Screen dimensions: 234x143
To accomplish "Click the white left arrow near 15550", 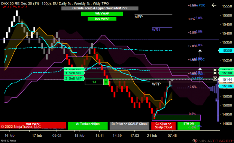I will coord(214,5).
